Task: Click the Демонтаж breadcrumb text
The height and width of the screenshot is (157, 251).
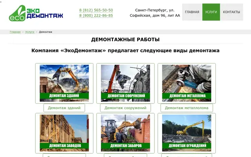Action: coord(45,32)
